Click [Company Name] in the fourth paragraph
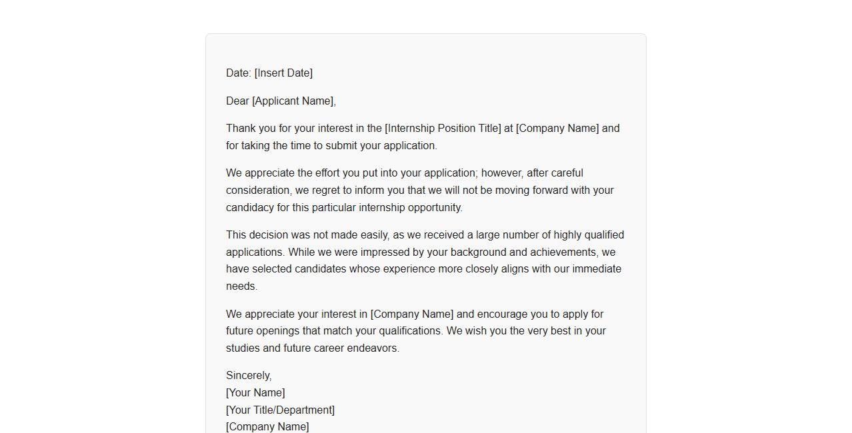 [412, 314]
